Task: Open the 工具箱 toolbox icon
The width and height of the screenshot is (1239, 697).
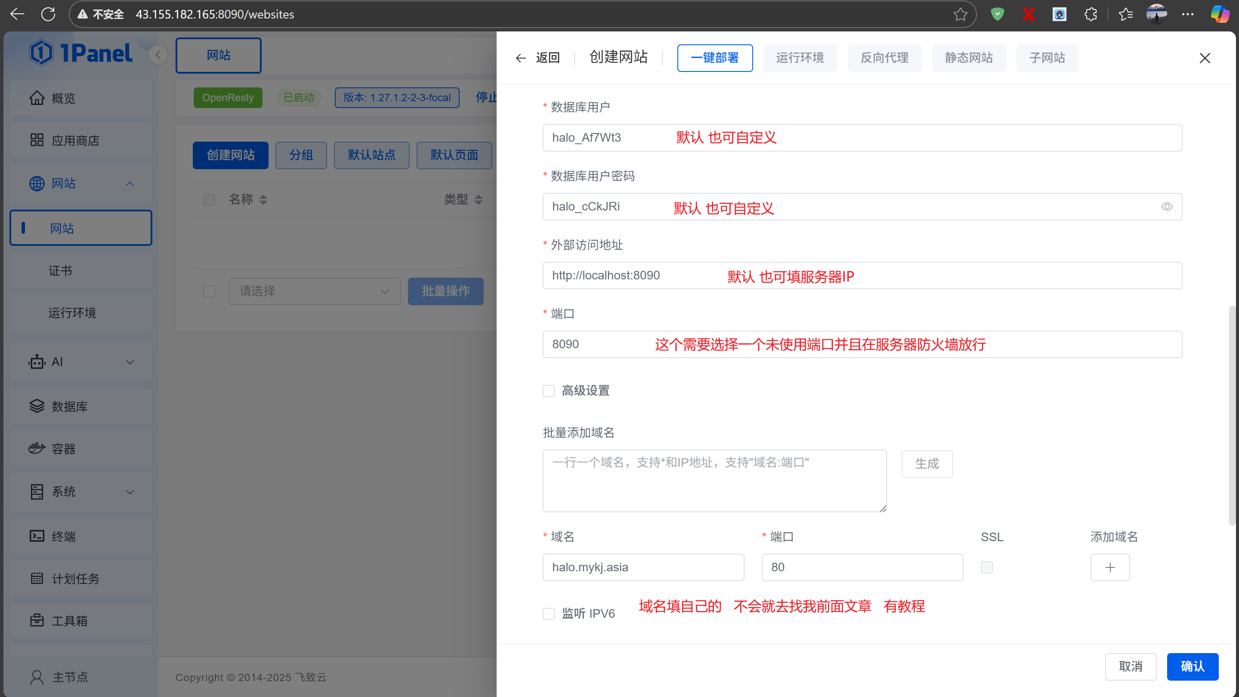Action: pyautogui.click(x=37, y=620)
